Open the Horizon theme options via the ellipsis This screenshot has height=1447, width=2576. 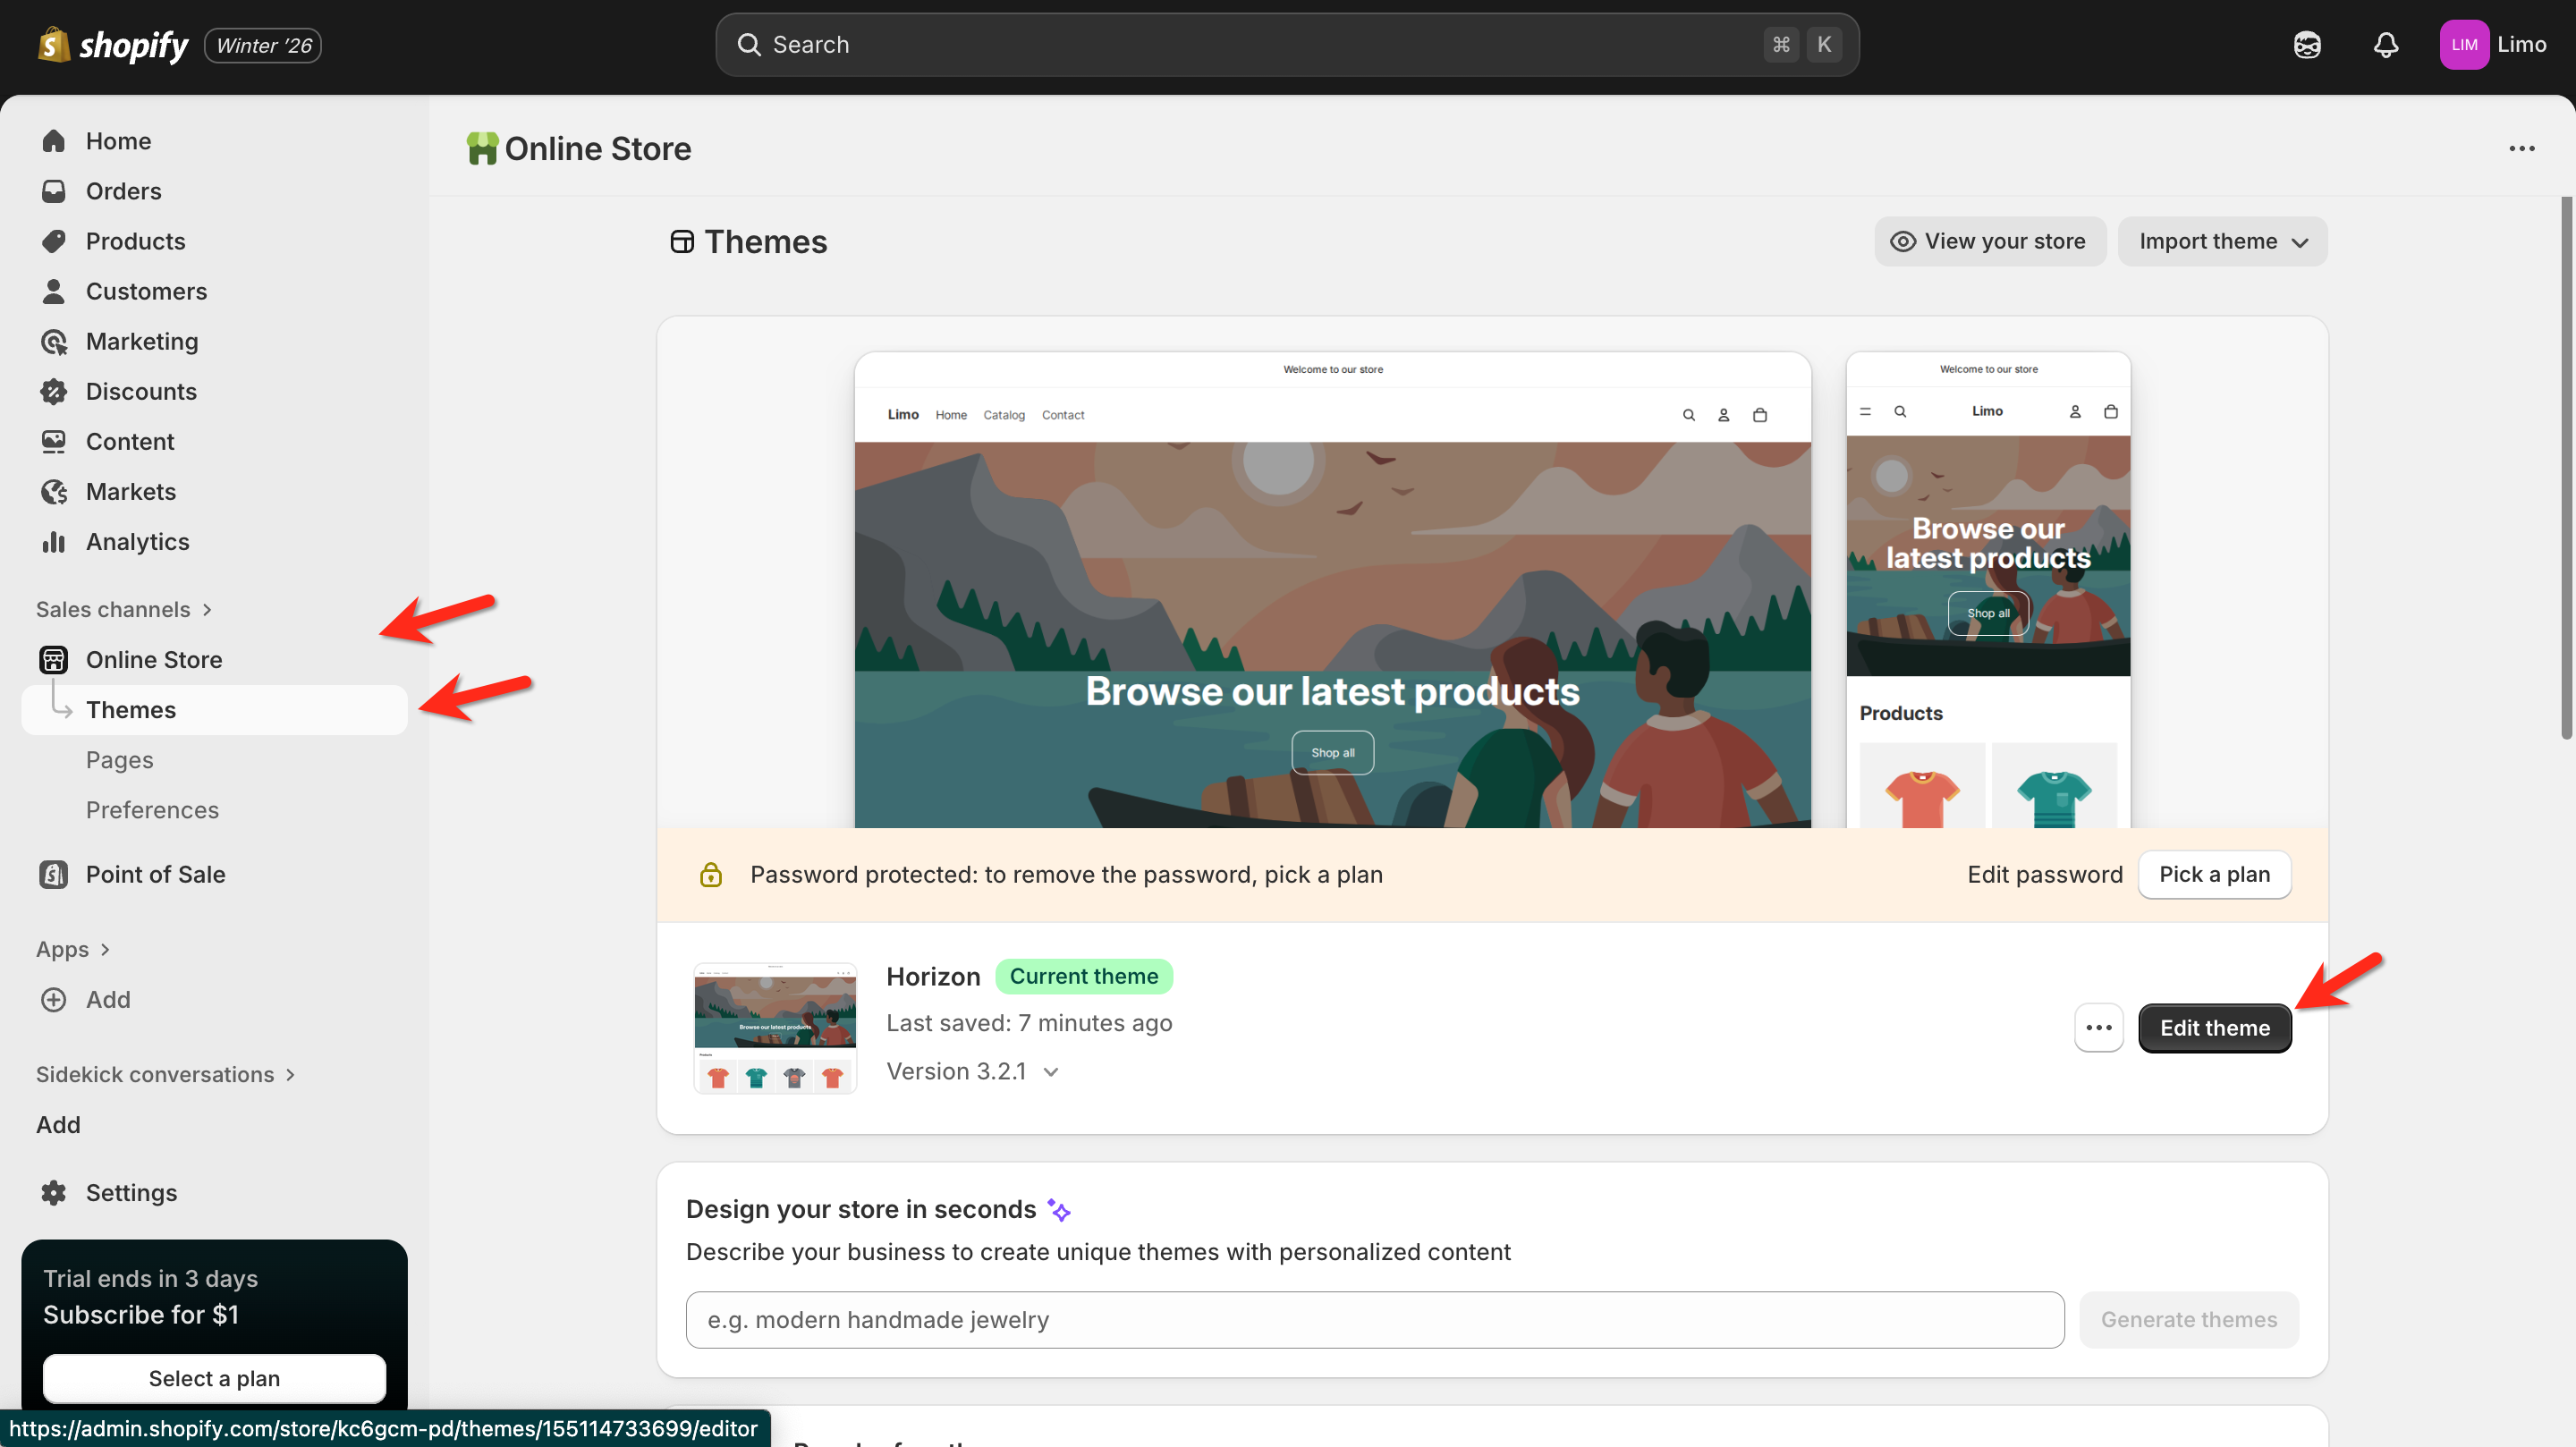pyautogui.click(x=2099, y=1027)
